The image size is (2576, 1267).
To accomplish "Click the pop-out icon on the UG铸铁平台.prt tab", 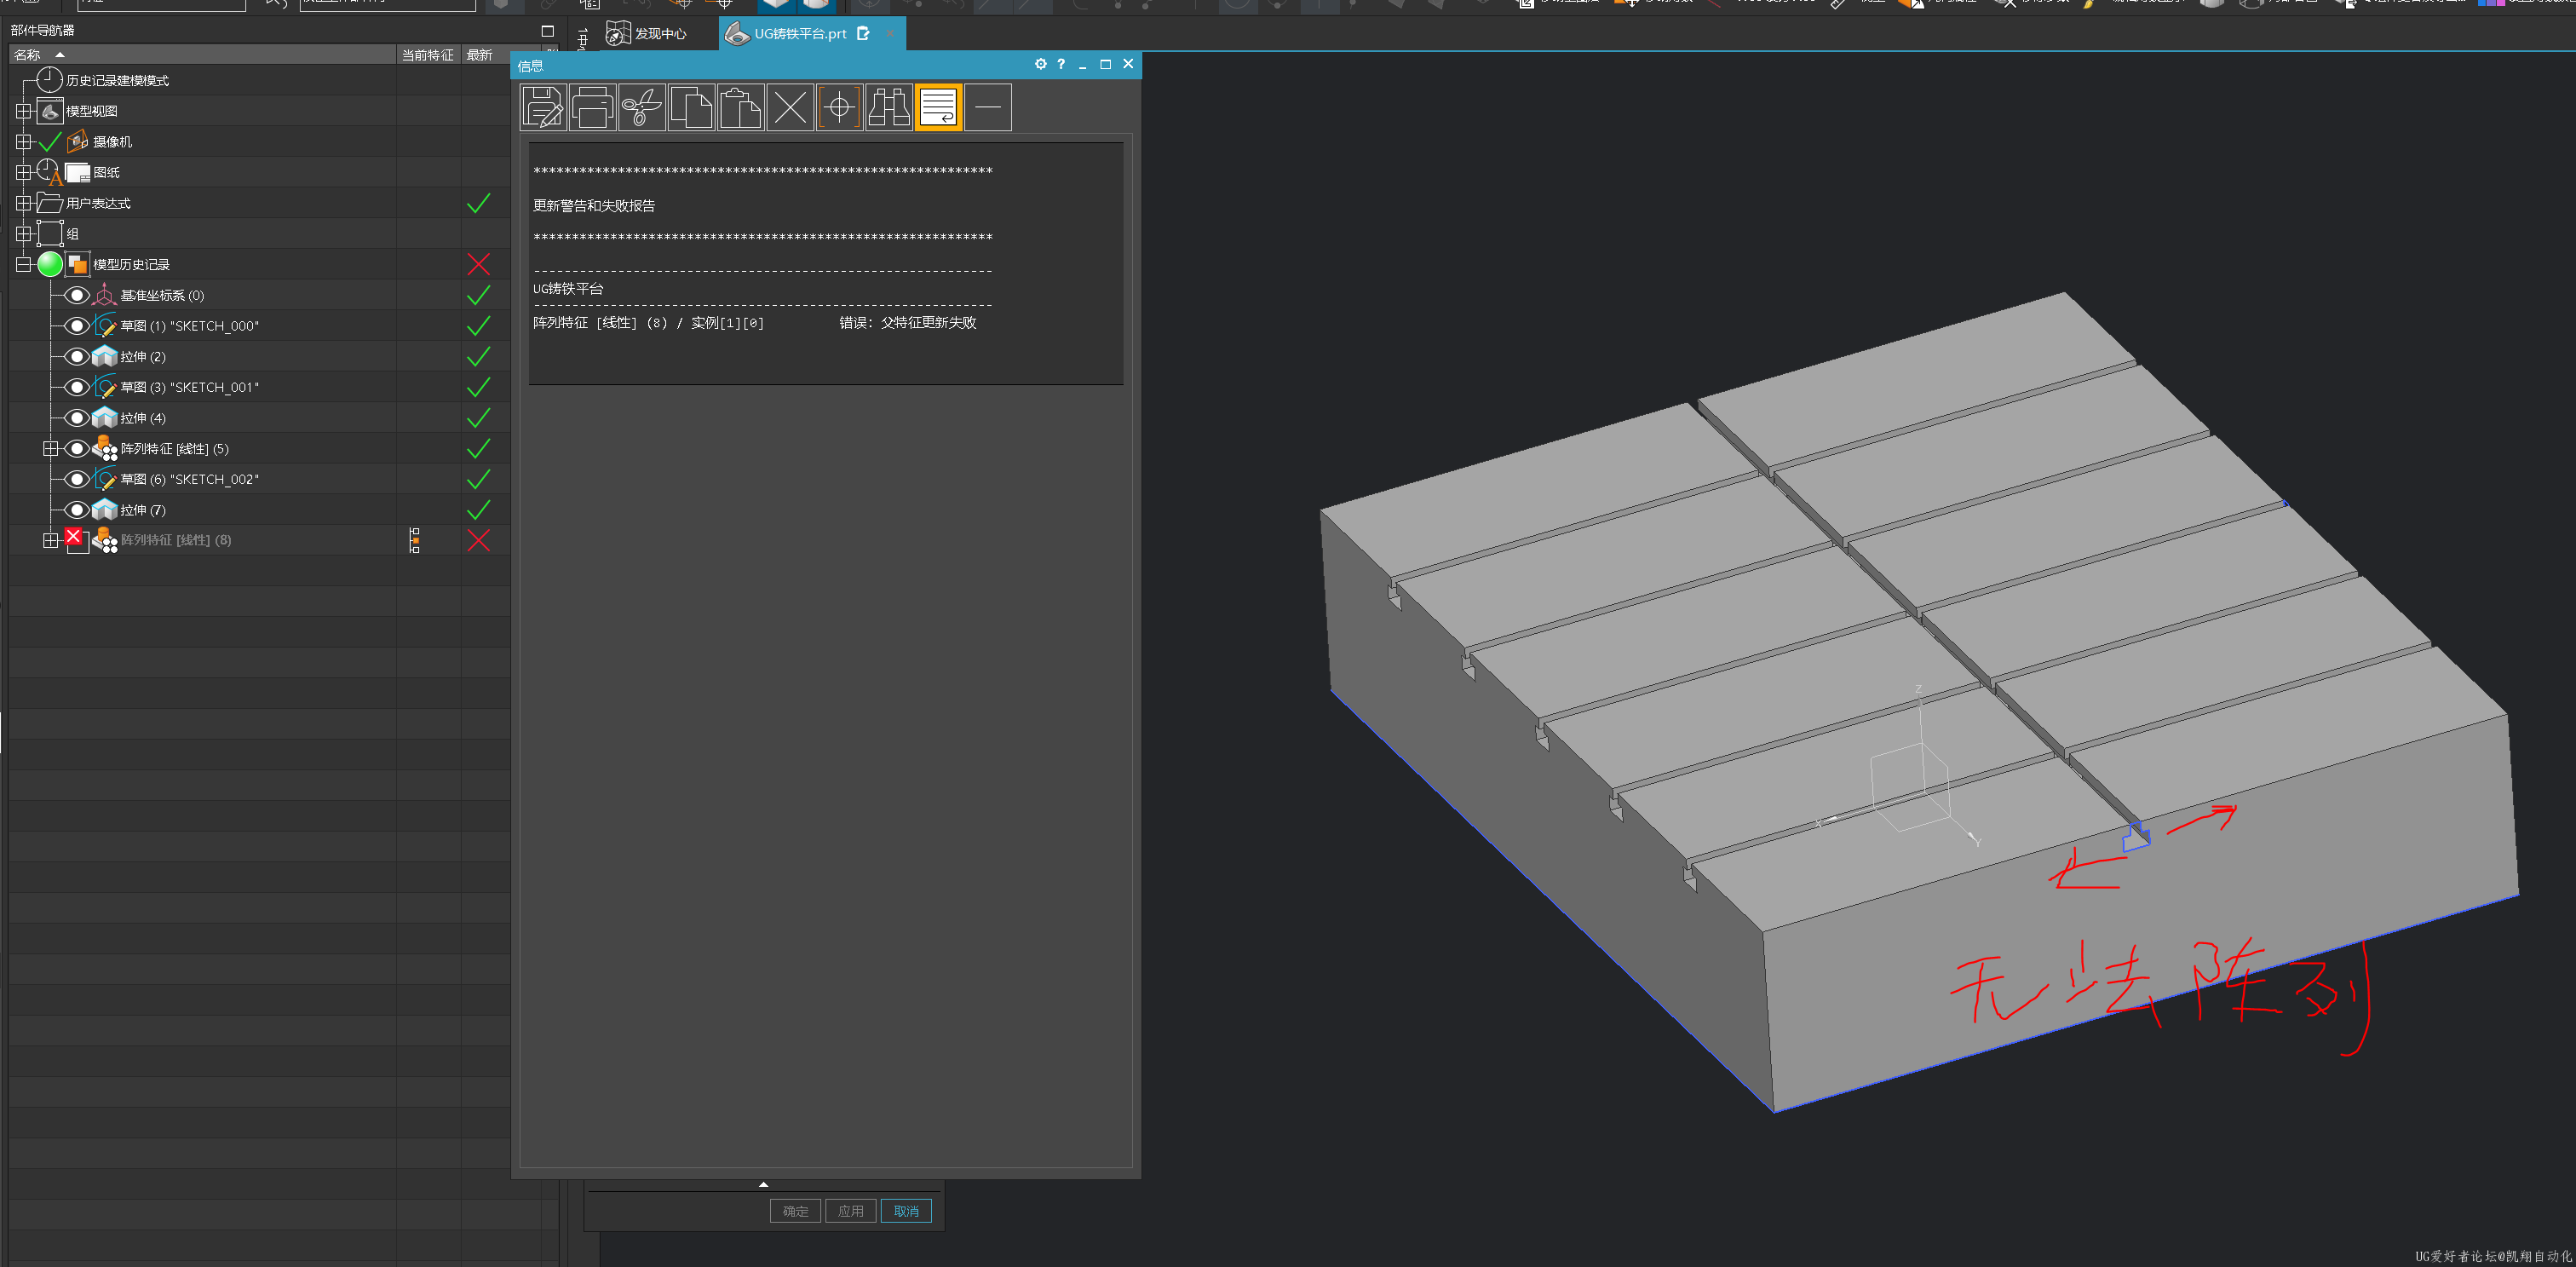I will (863, 33).
